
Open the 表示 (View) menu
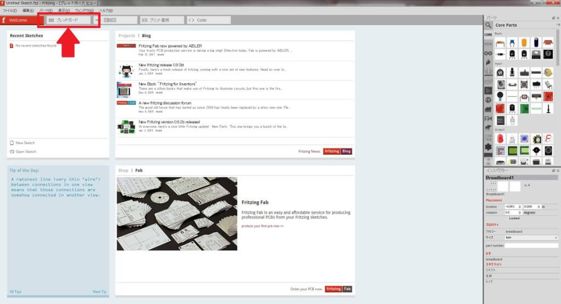[x=64, y=10]
